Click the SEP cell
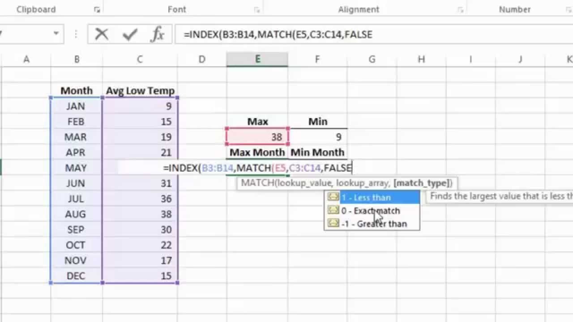Image resolution: width=573 pixels, height=322 pixels. (77, 229)
